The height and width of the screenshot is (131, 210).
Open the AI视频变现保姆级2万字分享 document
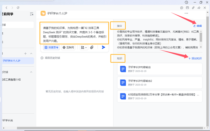point(160,96)
